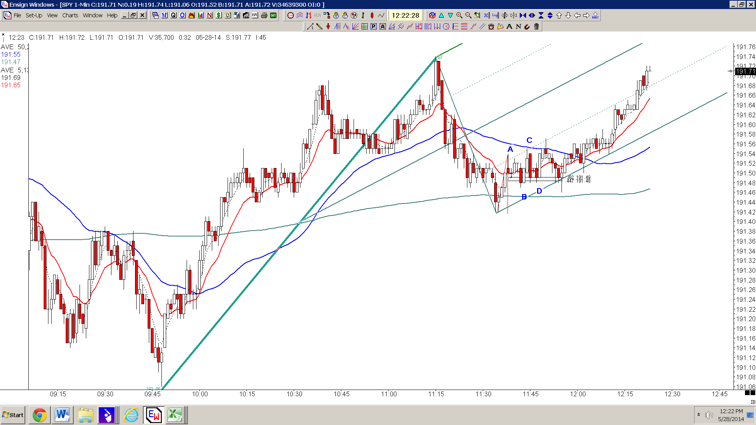Click the Q quote page icon
This screenshot has height=425, width=756.
(174, 15)
